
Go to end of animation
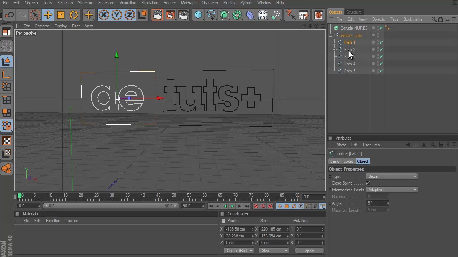pos(247,206)
